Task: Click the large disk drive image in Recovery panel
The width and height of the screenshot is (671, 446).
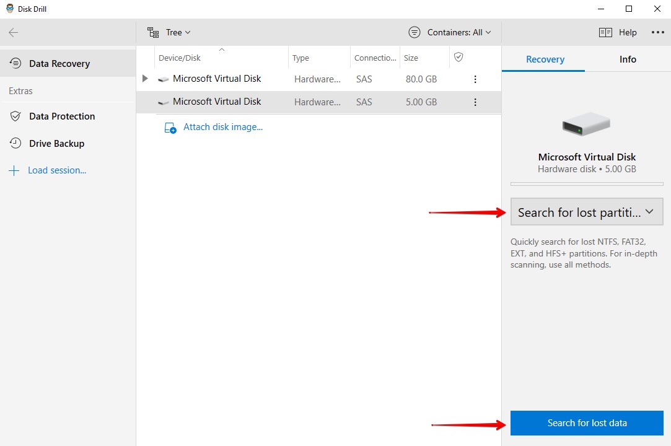Action: [x=586, y=124]
